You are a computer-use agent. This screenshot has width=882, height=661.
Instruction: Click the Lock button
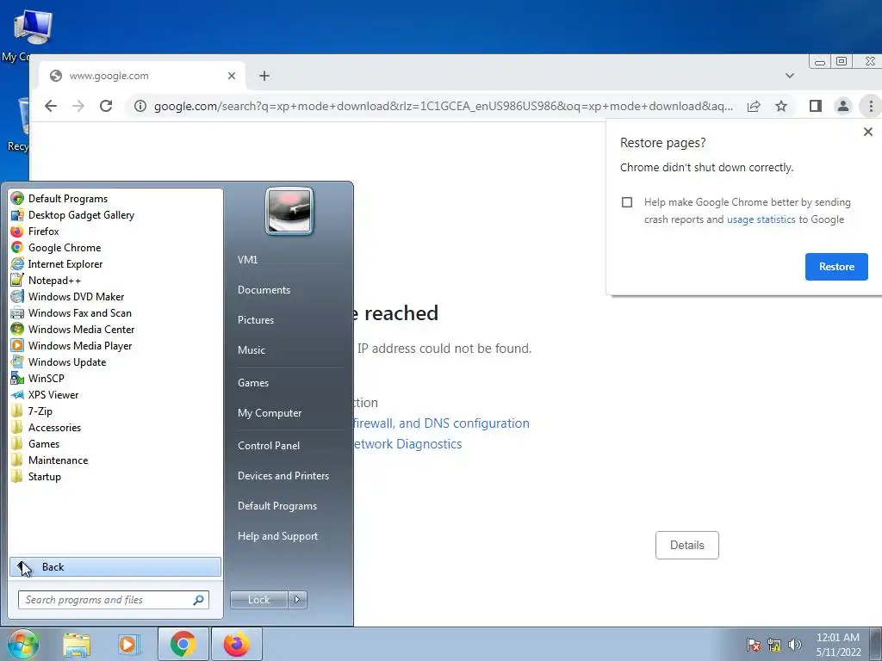(258, 600)
